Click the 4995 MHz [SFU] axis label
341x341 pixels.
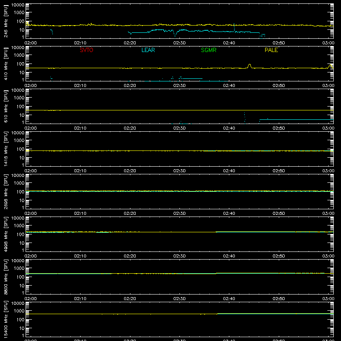tap(6, 234)
